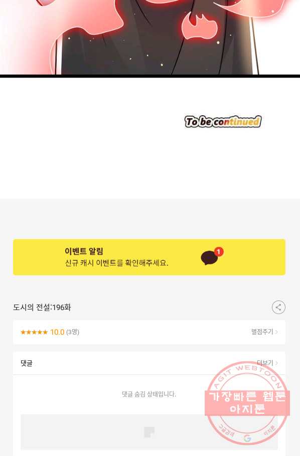
Task: Click the placeholder icon in gray comment box
Action: click(149, 432)
